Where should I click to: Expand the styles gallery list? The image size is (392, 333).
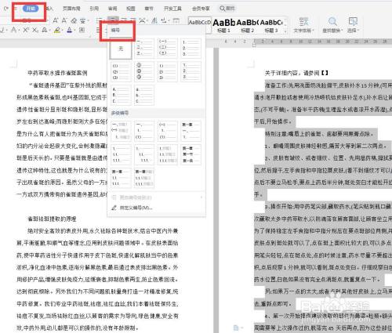285,31
